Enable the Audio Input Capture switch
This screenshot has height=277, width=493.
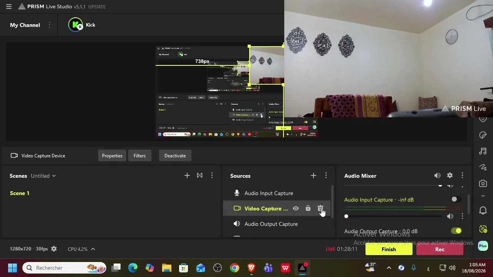[456, 199]
